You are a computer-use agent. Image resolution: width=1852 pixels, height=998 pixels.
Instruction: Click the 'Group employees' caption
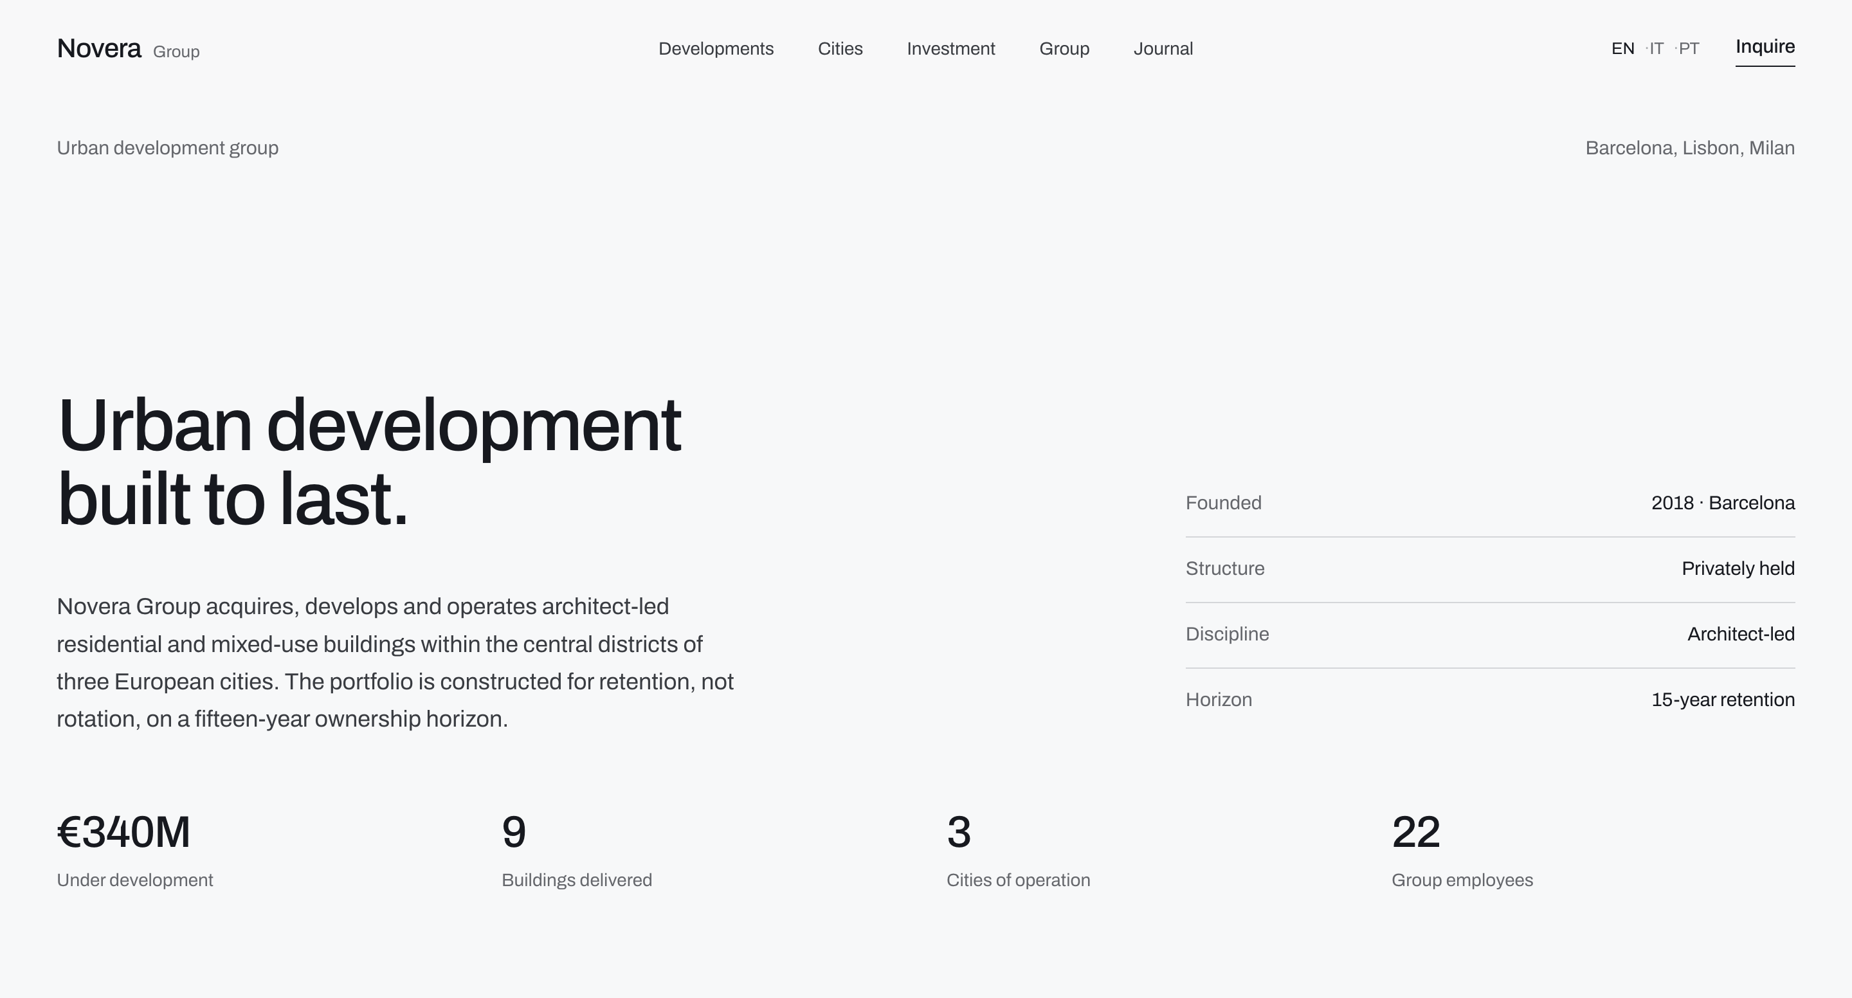click(x=1462, y=880)
